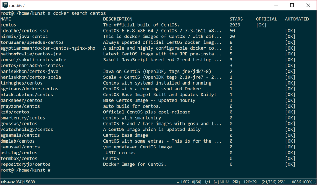Click 'harisekhon/centos-scala' image name
Image resolution: width=317 pixels, height=185 pixels.
click(31, 77)
